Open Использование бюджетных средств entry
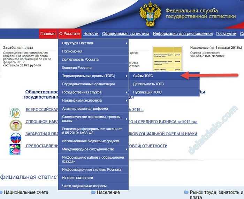 point(93,141)
